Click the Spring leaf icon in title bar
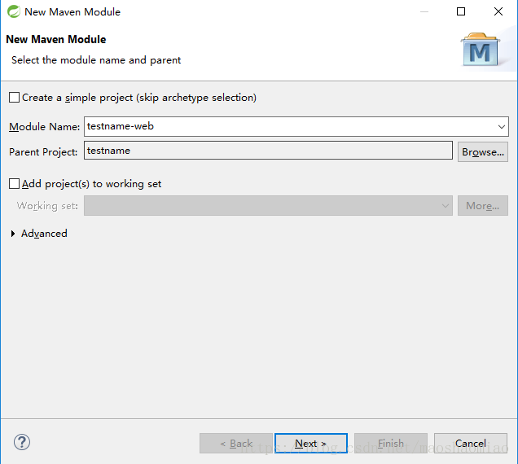The image size is (518, 464). [x=14, y=11]
